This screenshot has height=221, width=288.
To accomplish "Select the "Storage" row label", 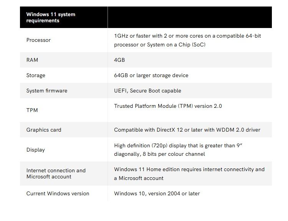I will tap(36, 75).
